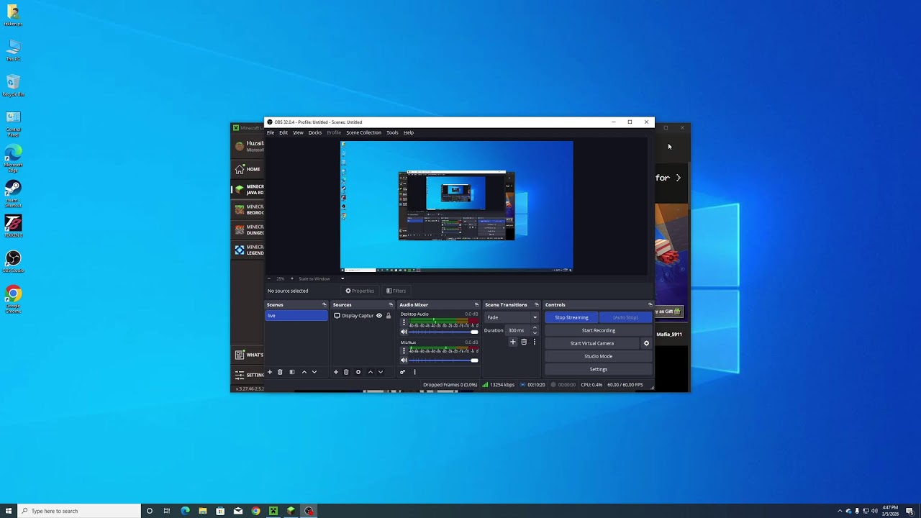Open the File menu

[x=271, y=132]
